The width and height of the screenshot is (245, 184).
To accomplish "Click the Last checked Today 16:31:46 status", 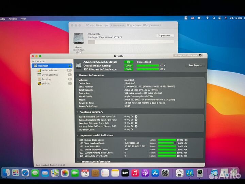I will pyautogui.click(x=51, y=165).
